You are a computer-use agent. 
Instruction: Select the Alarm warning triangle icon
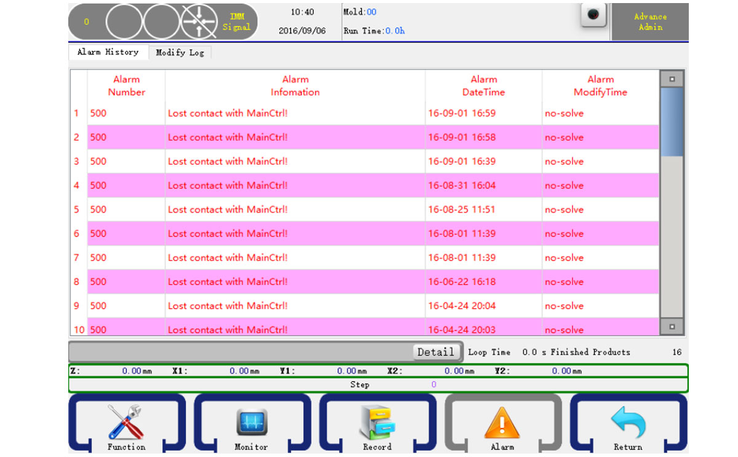502,423
